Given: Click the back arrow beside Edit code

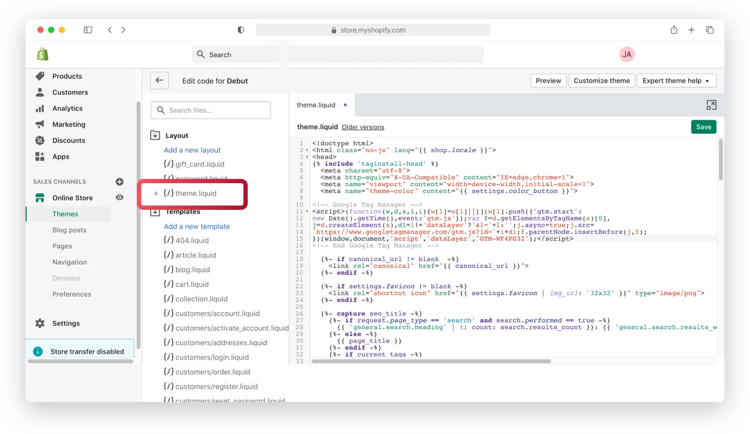Looking at the screenshot, I should (x=159, y=81).
